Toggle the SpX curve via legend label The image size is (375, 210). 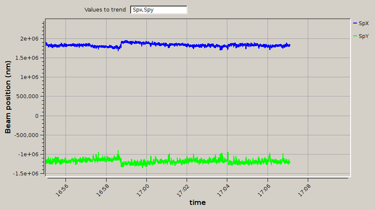coord(363,23)
